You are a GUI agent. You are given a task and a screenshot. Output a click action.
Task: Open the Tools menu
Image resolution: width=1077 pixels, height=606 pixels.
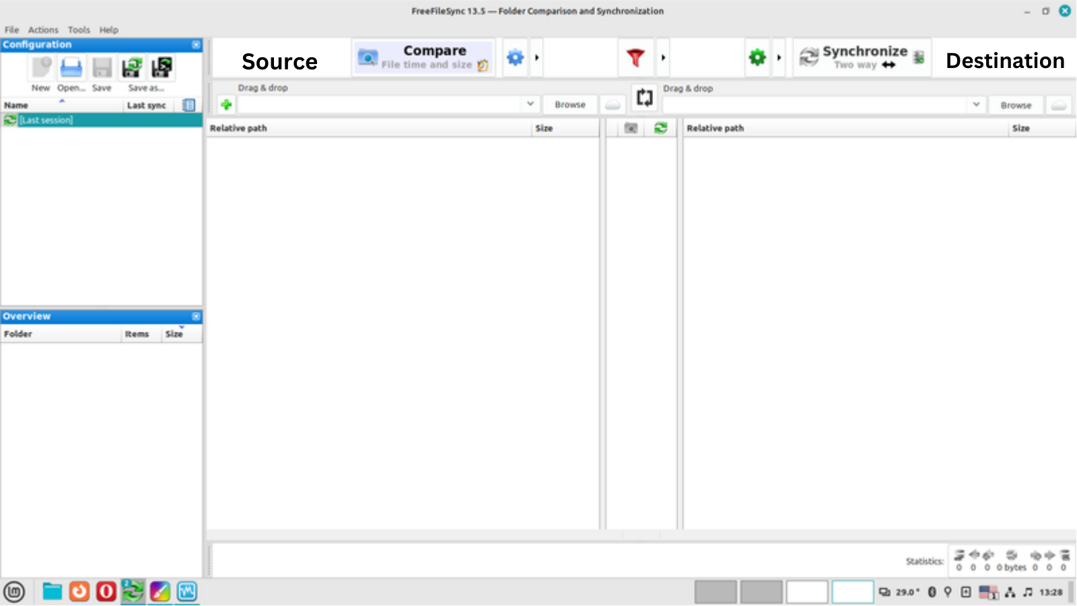79,30
